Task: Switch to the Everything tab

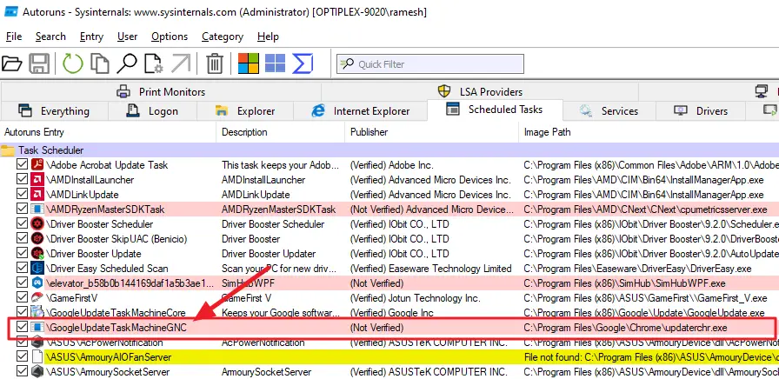Action: [54, 110]
